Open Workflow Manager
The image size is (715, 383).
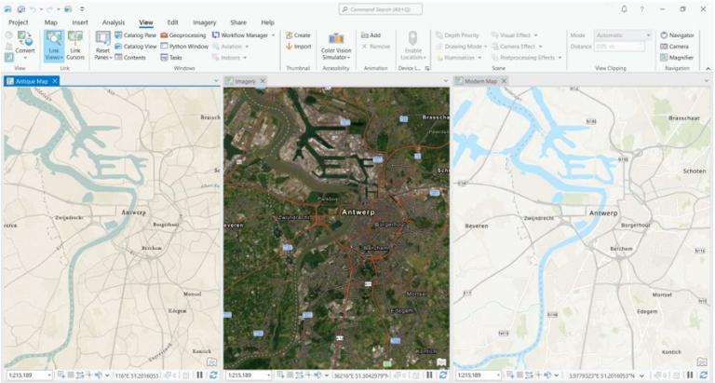pos(240,35)
